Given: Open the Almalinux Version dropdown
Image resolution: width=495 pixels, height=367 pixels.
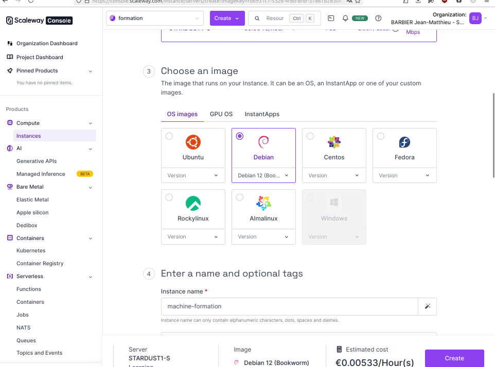Looking at the screenshot, I should tap(263, 237).
